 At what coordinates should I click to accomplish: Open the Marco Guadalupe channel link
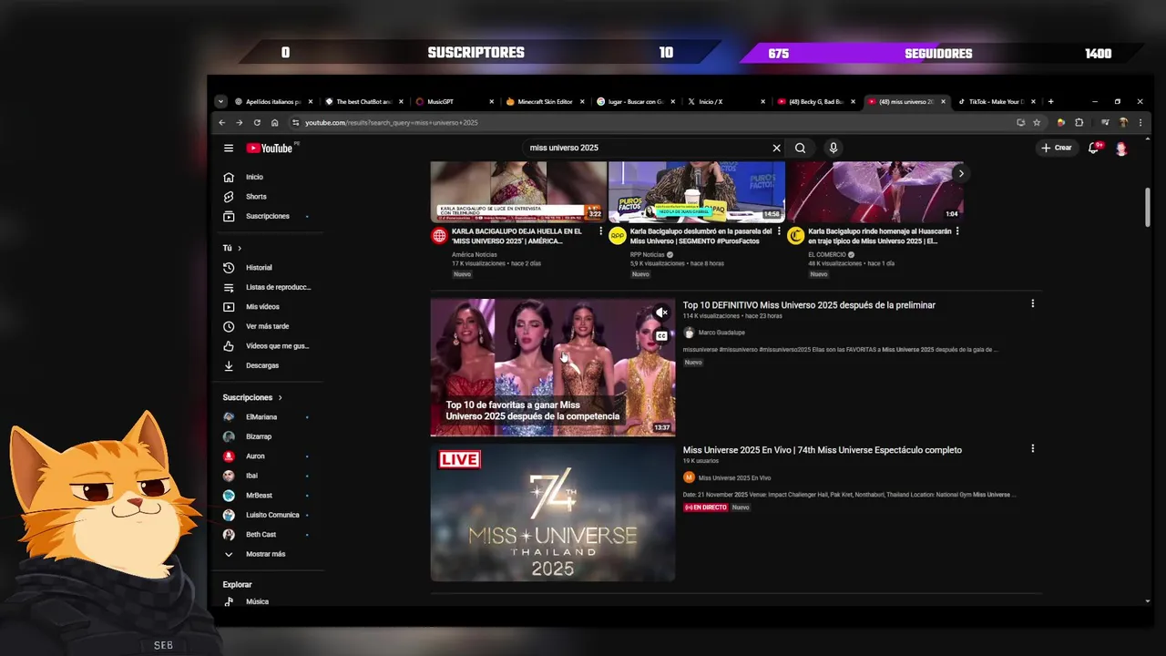721,333
